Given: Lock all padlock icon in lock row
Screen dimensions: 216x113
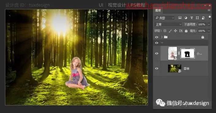Looking at the screenshot, I should [x=186, y=31].
